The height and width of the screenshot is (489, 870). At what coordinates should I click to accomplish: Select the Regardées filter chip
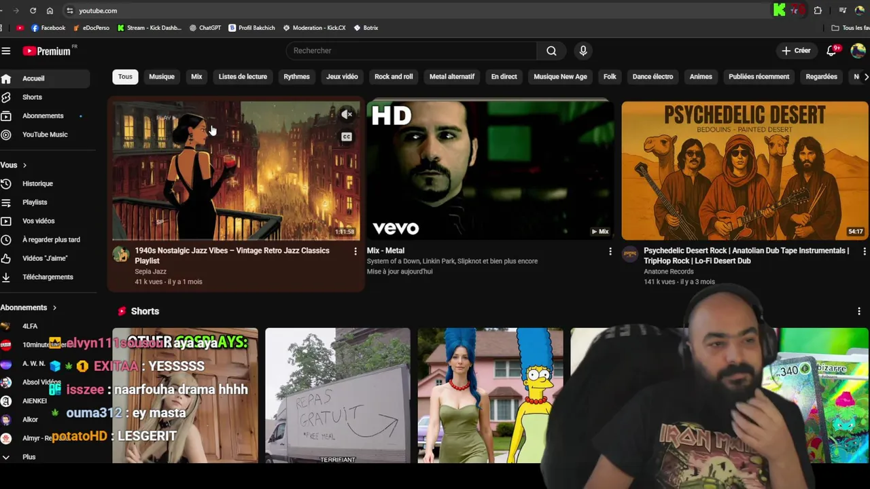click(821, 77)
